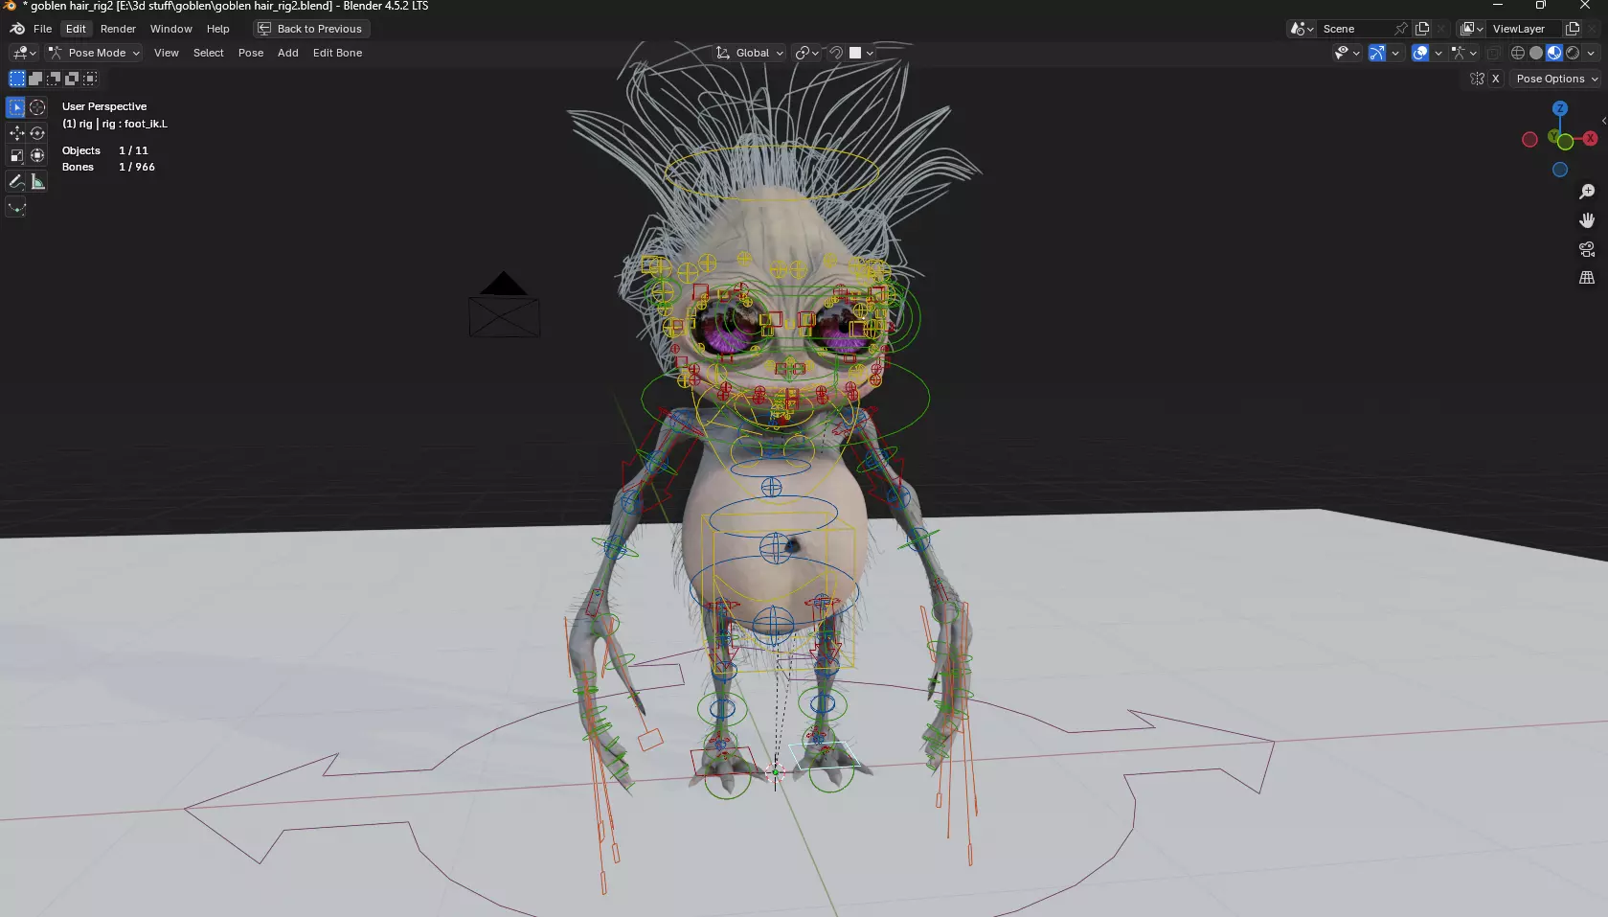This screenshot has height=917, width=1608.
Task: Select the Select Box tool in the left toolbar
Action: (16, 107)
